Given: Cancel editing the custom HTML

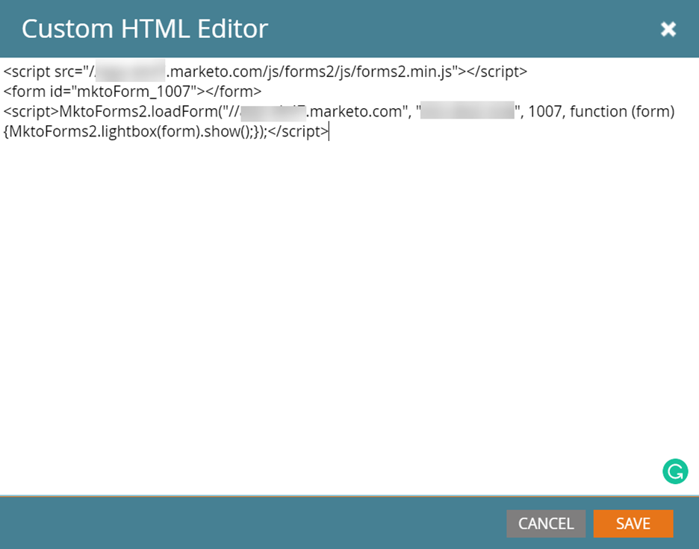Looking at the screenshot, I should 546,524.
